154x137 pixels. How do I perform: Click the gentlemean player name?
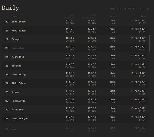coord(19,22)
